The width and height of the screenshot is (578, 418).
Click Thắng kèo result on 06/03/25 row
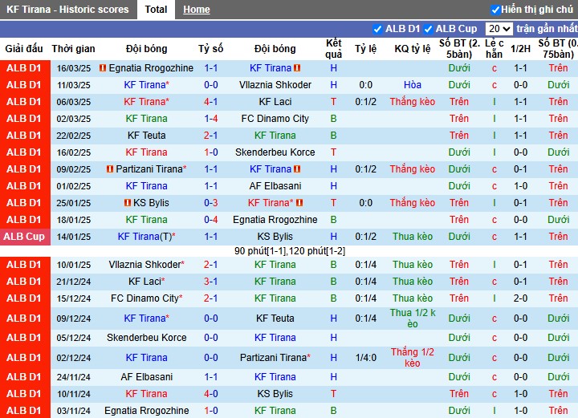[x=413, y=102]
